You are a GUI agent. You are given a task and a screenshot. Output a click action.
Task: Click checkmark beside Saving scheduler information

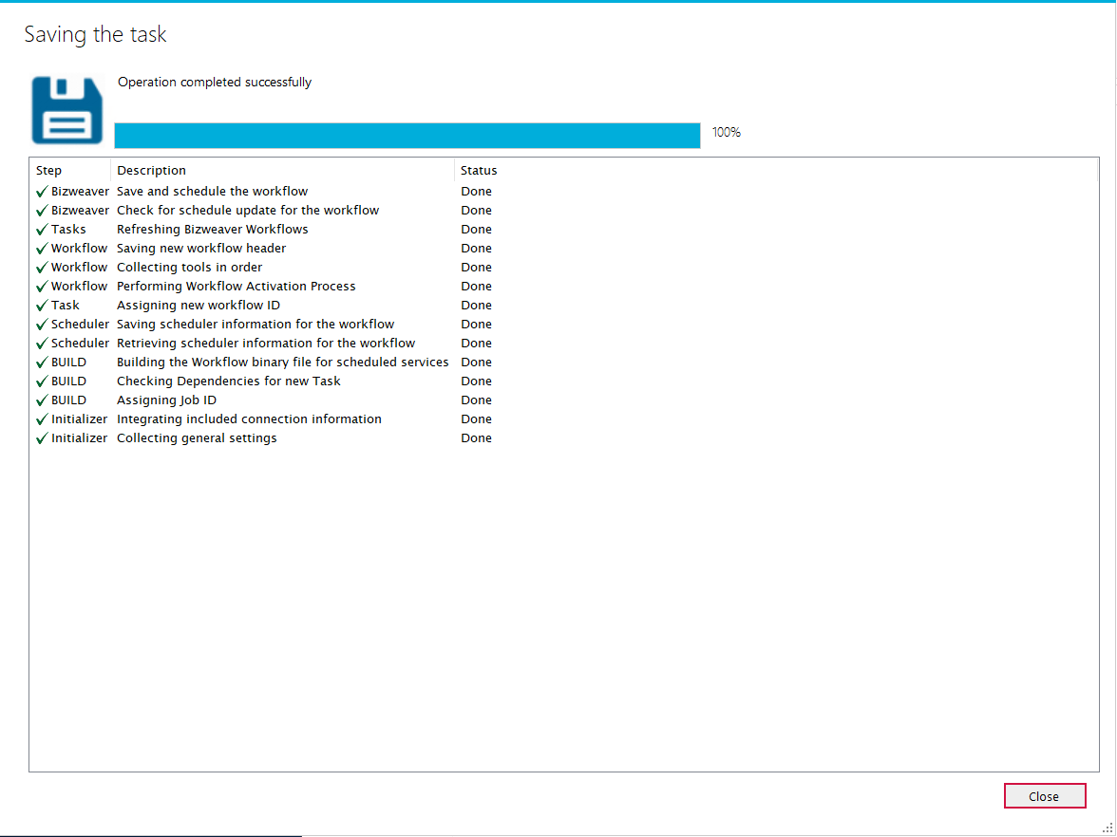(x=42, y=325)
